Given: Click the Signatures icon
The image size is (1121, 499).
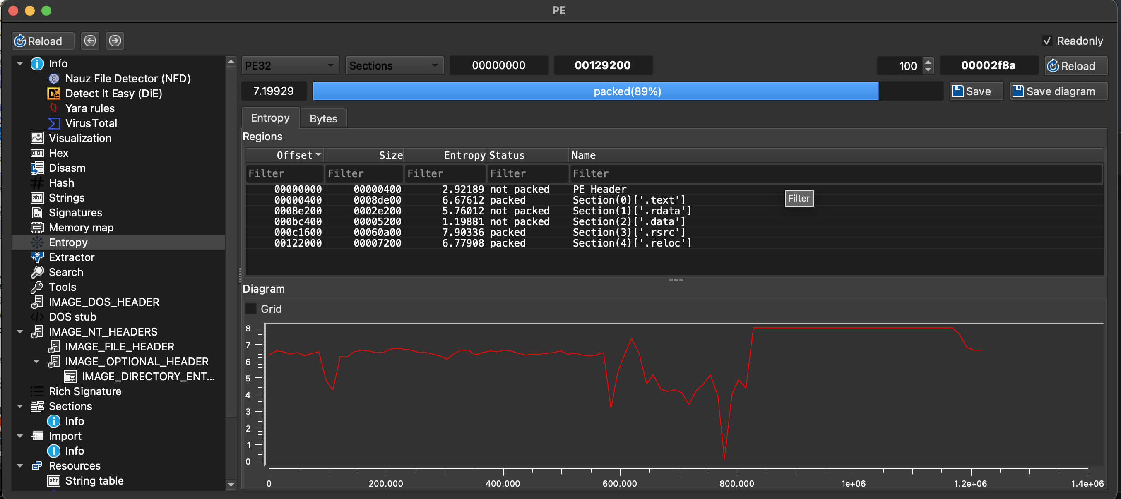Looking at the screenshot, I should coord(37,213).
